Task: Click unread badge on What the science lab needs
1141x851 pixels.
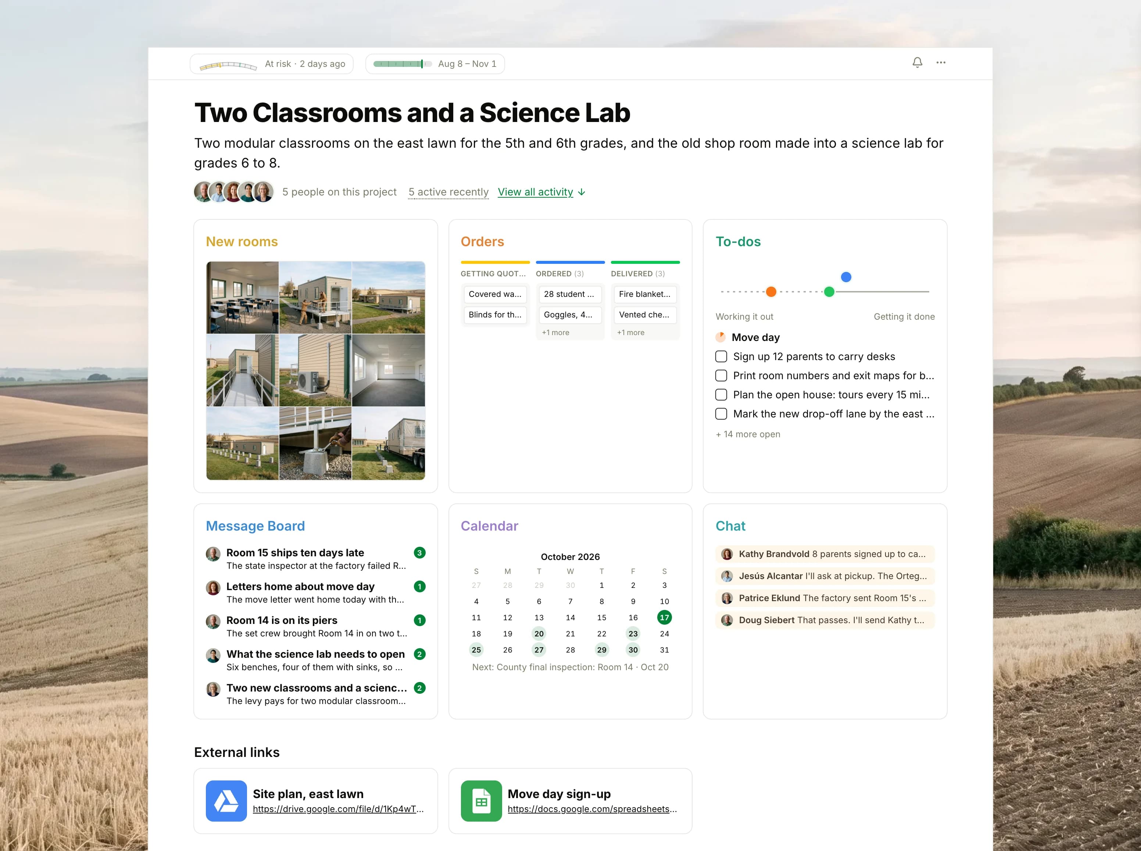Action: [419, 654]
